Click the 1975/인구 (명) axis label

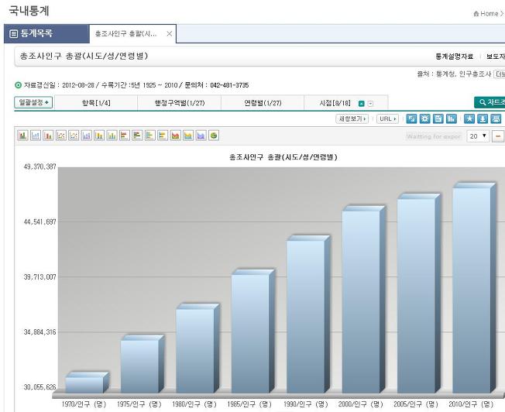(139, 404)
